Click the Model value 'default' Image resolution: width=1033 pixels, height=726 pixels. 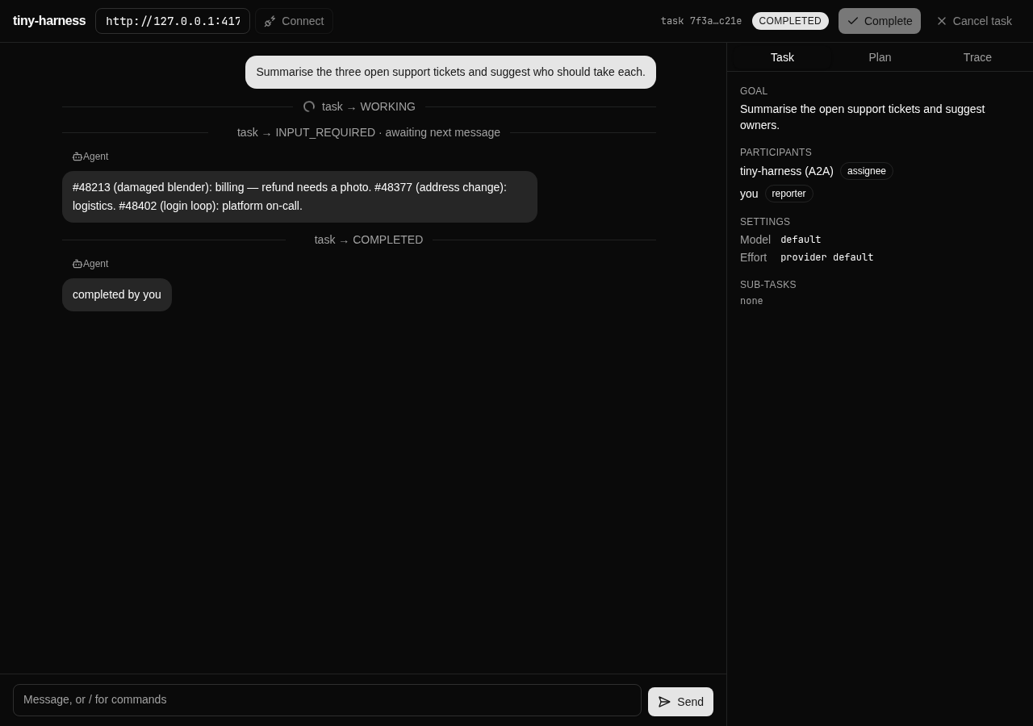[801, 240]
